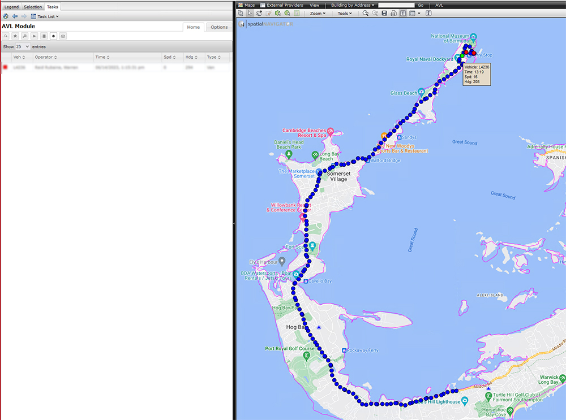Open the Building by Address dropdown
Screen dimensions: 566x420
[353, 5]
